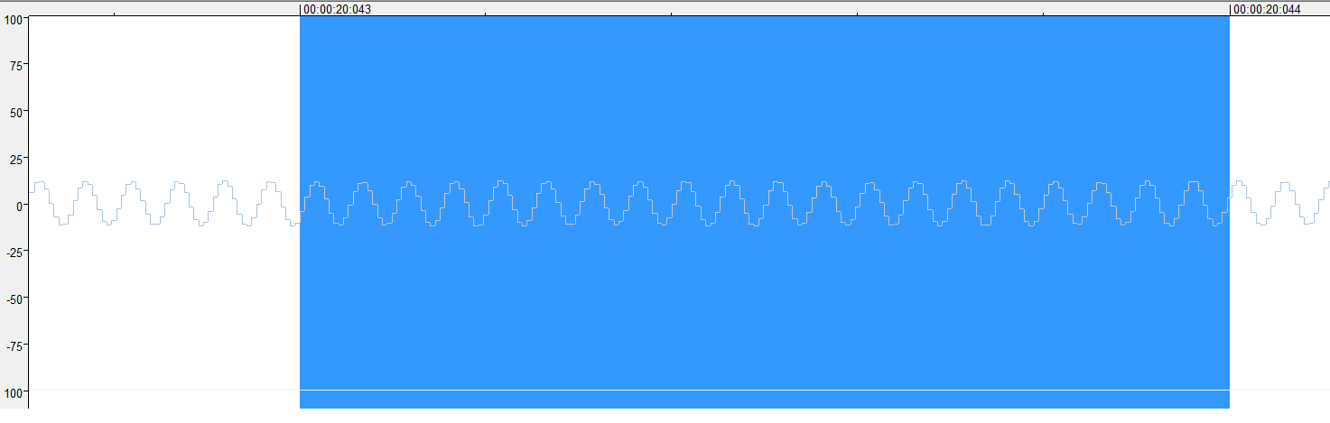The height and width of the screenshot is (423, 1330).
Task: Click the first ruler tick left of 00:00:20:043
Action: tap(114, 14)
